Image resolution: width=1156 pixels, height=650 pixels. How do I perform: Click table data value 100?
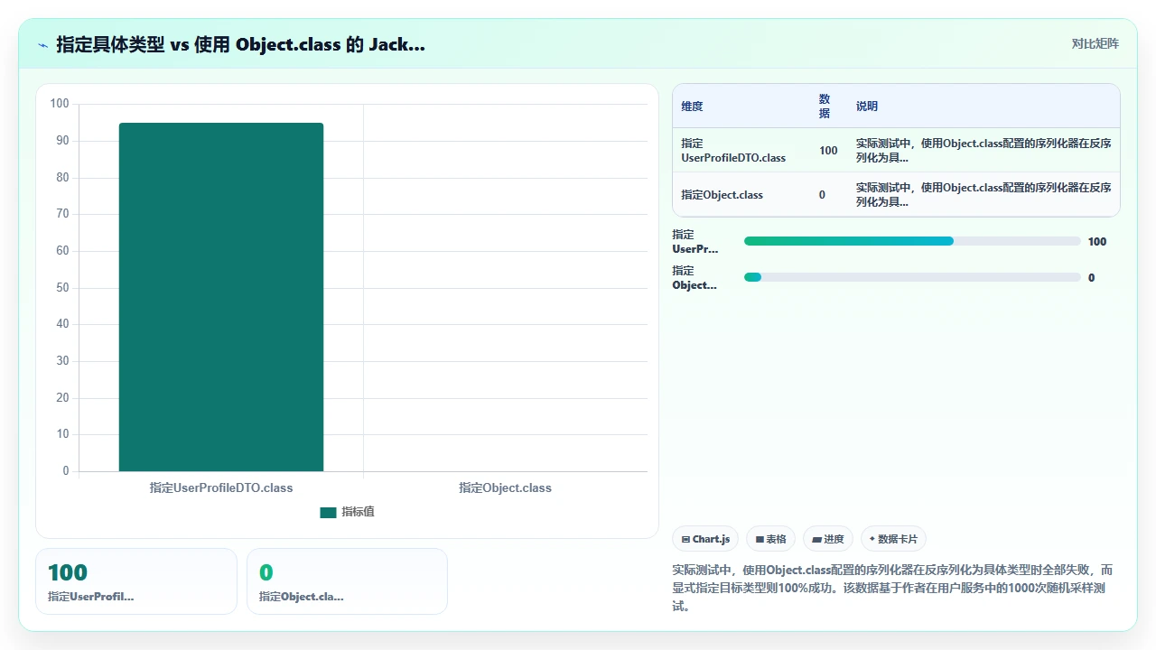(x=828, y=150)
